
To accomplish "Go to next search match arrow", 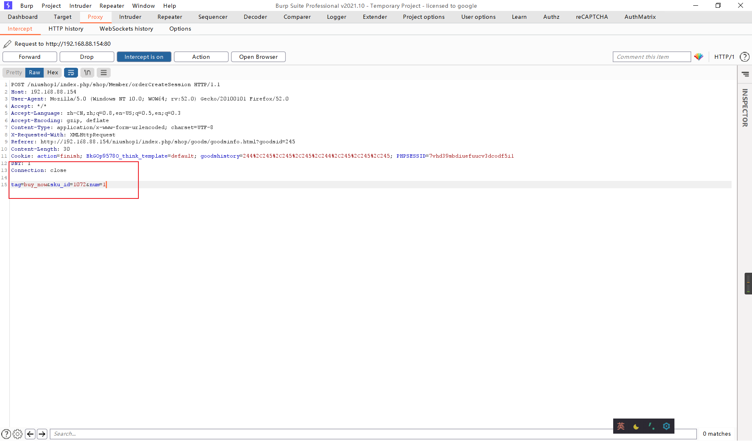I will [x=42, y=434].
